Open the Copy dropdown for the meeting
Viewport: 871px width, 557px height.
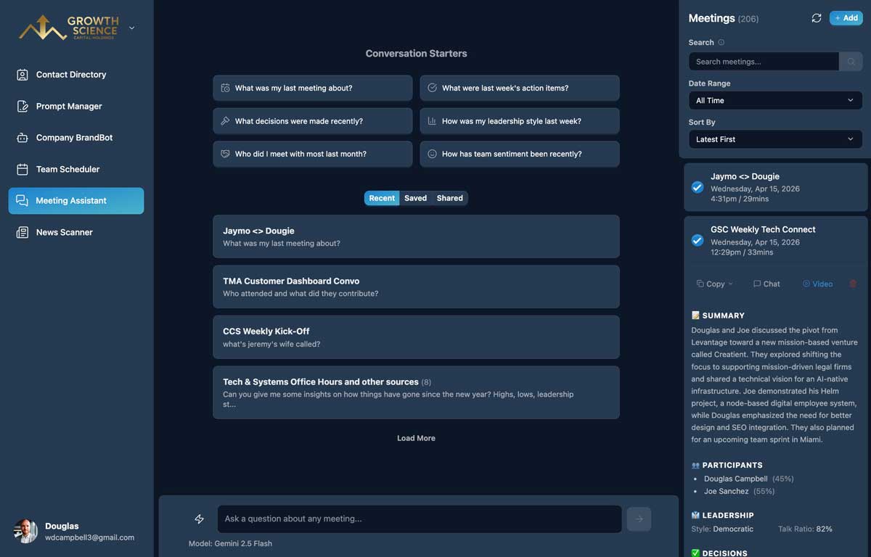[715, 284]
